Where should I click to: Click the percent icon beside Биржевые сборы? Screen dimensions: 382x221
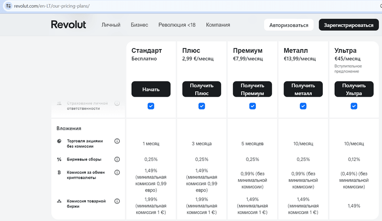[59, 159]
